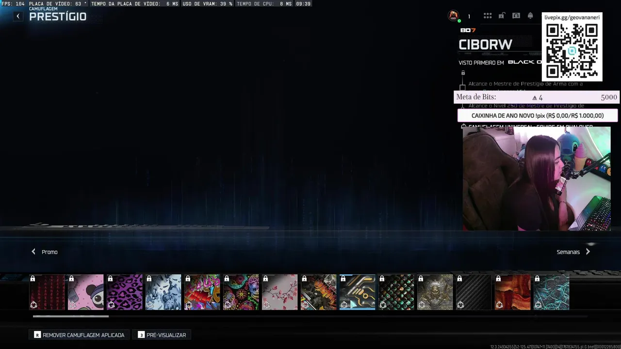Screen dimensions: 621x349
Task: Select the orange and black comic camo
Action: [319, 292]
